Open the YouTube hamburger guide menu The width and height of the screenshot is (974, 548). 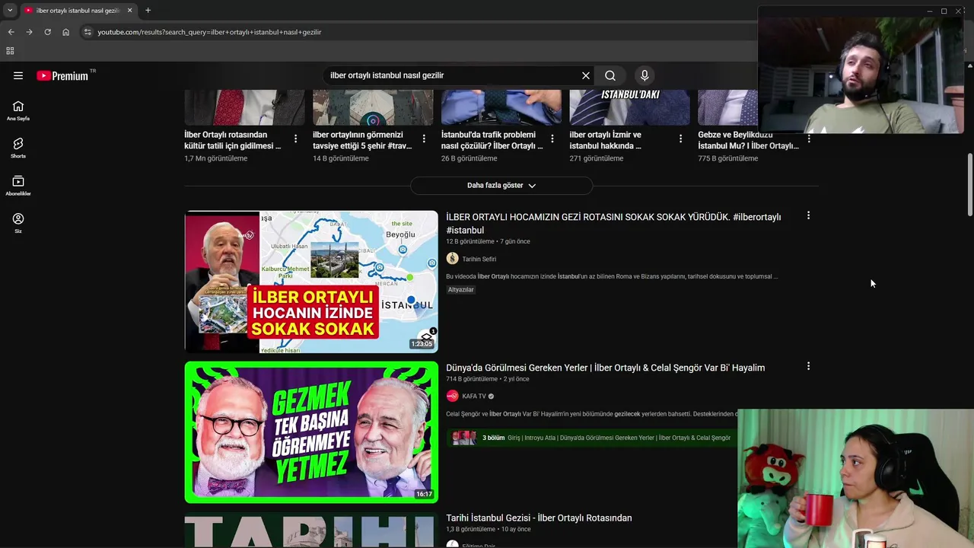pyautogui.click(x=18, y=75)
